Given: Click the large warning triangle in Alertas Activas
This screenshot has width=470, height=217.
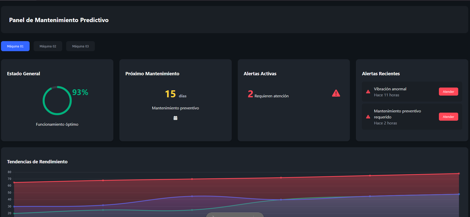Looking at the screenshot, I should [x=336, y=93].
